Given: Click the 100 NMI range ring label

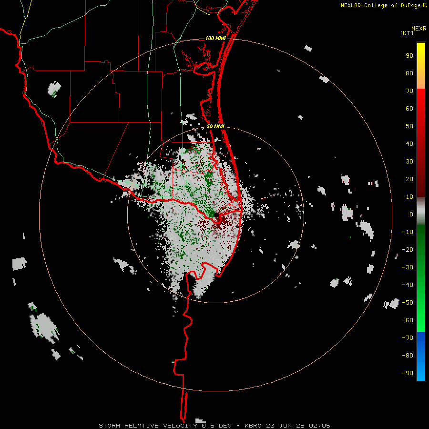Looking at the screenshot, I should (215, 38).
